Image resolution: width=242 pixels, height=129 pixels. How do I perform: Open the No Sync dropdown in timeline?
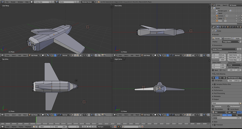coord(105,127)
